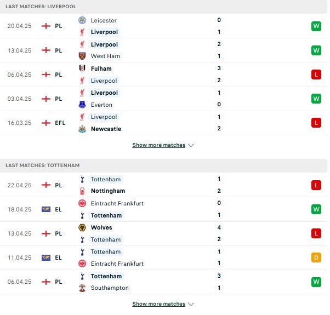Click the green W badge for Leicester match
The width and height of the screenshot is (330, 315).
316,26
